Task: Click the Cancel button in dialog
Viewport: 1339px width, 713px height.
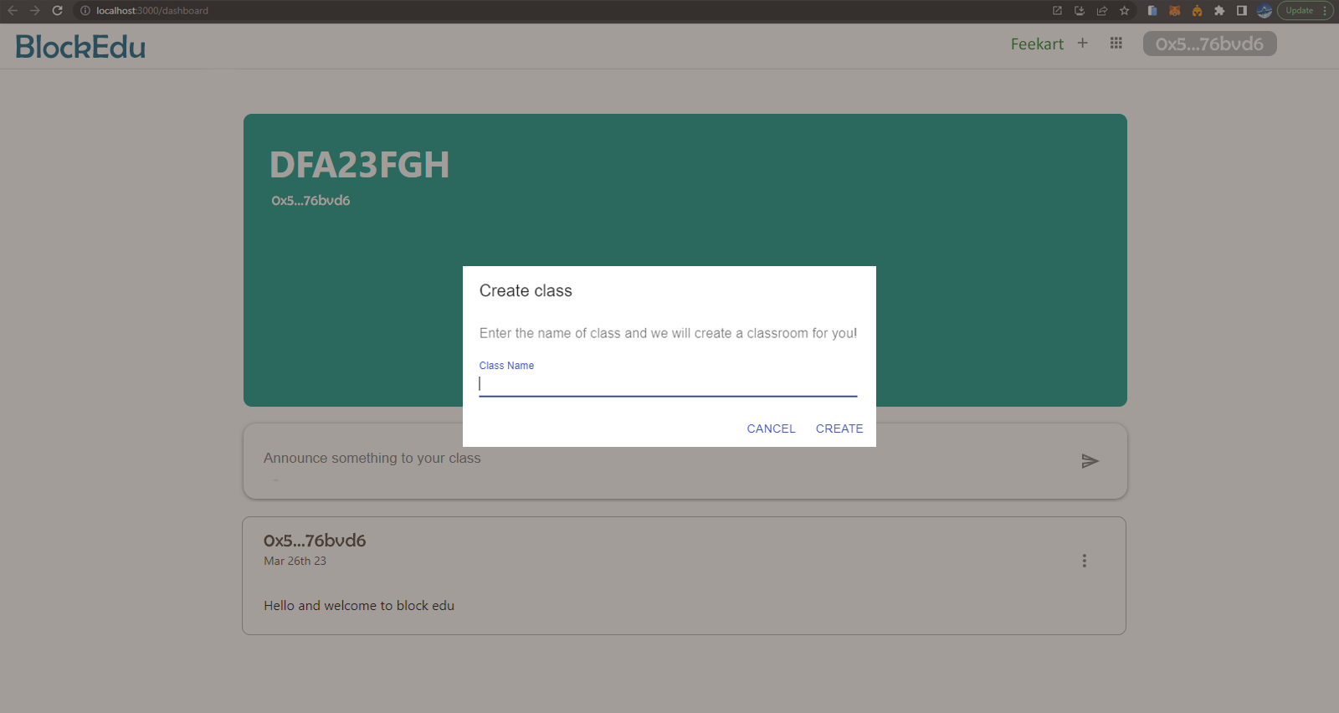Action: [x=771, y=428]
